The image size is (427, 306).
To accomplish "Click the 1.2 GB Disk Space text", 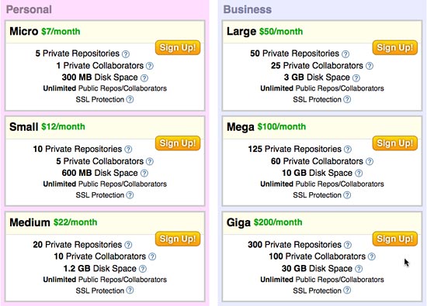I will [x=100, y=269].
